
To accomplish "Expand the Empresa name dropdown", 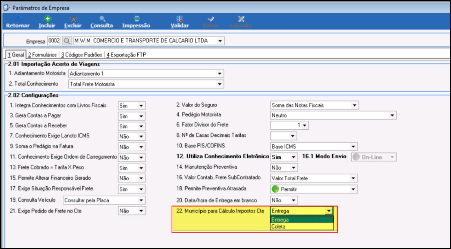I will pos(220,41).
